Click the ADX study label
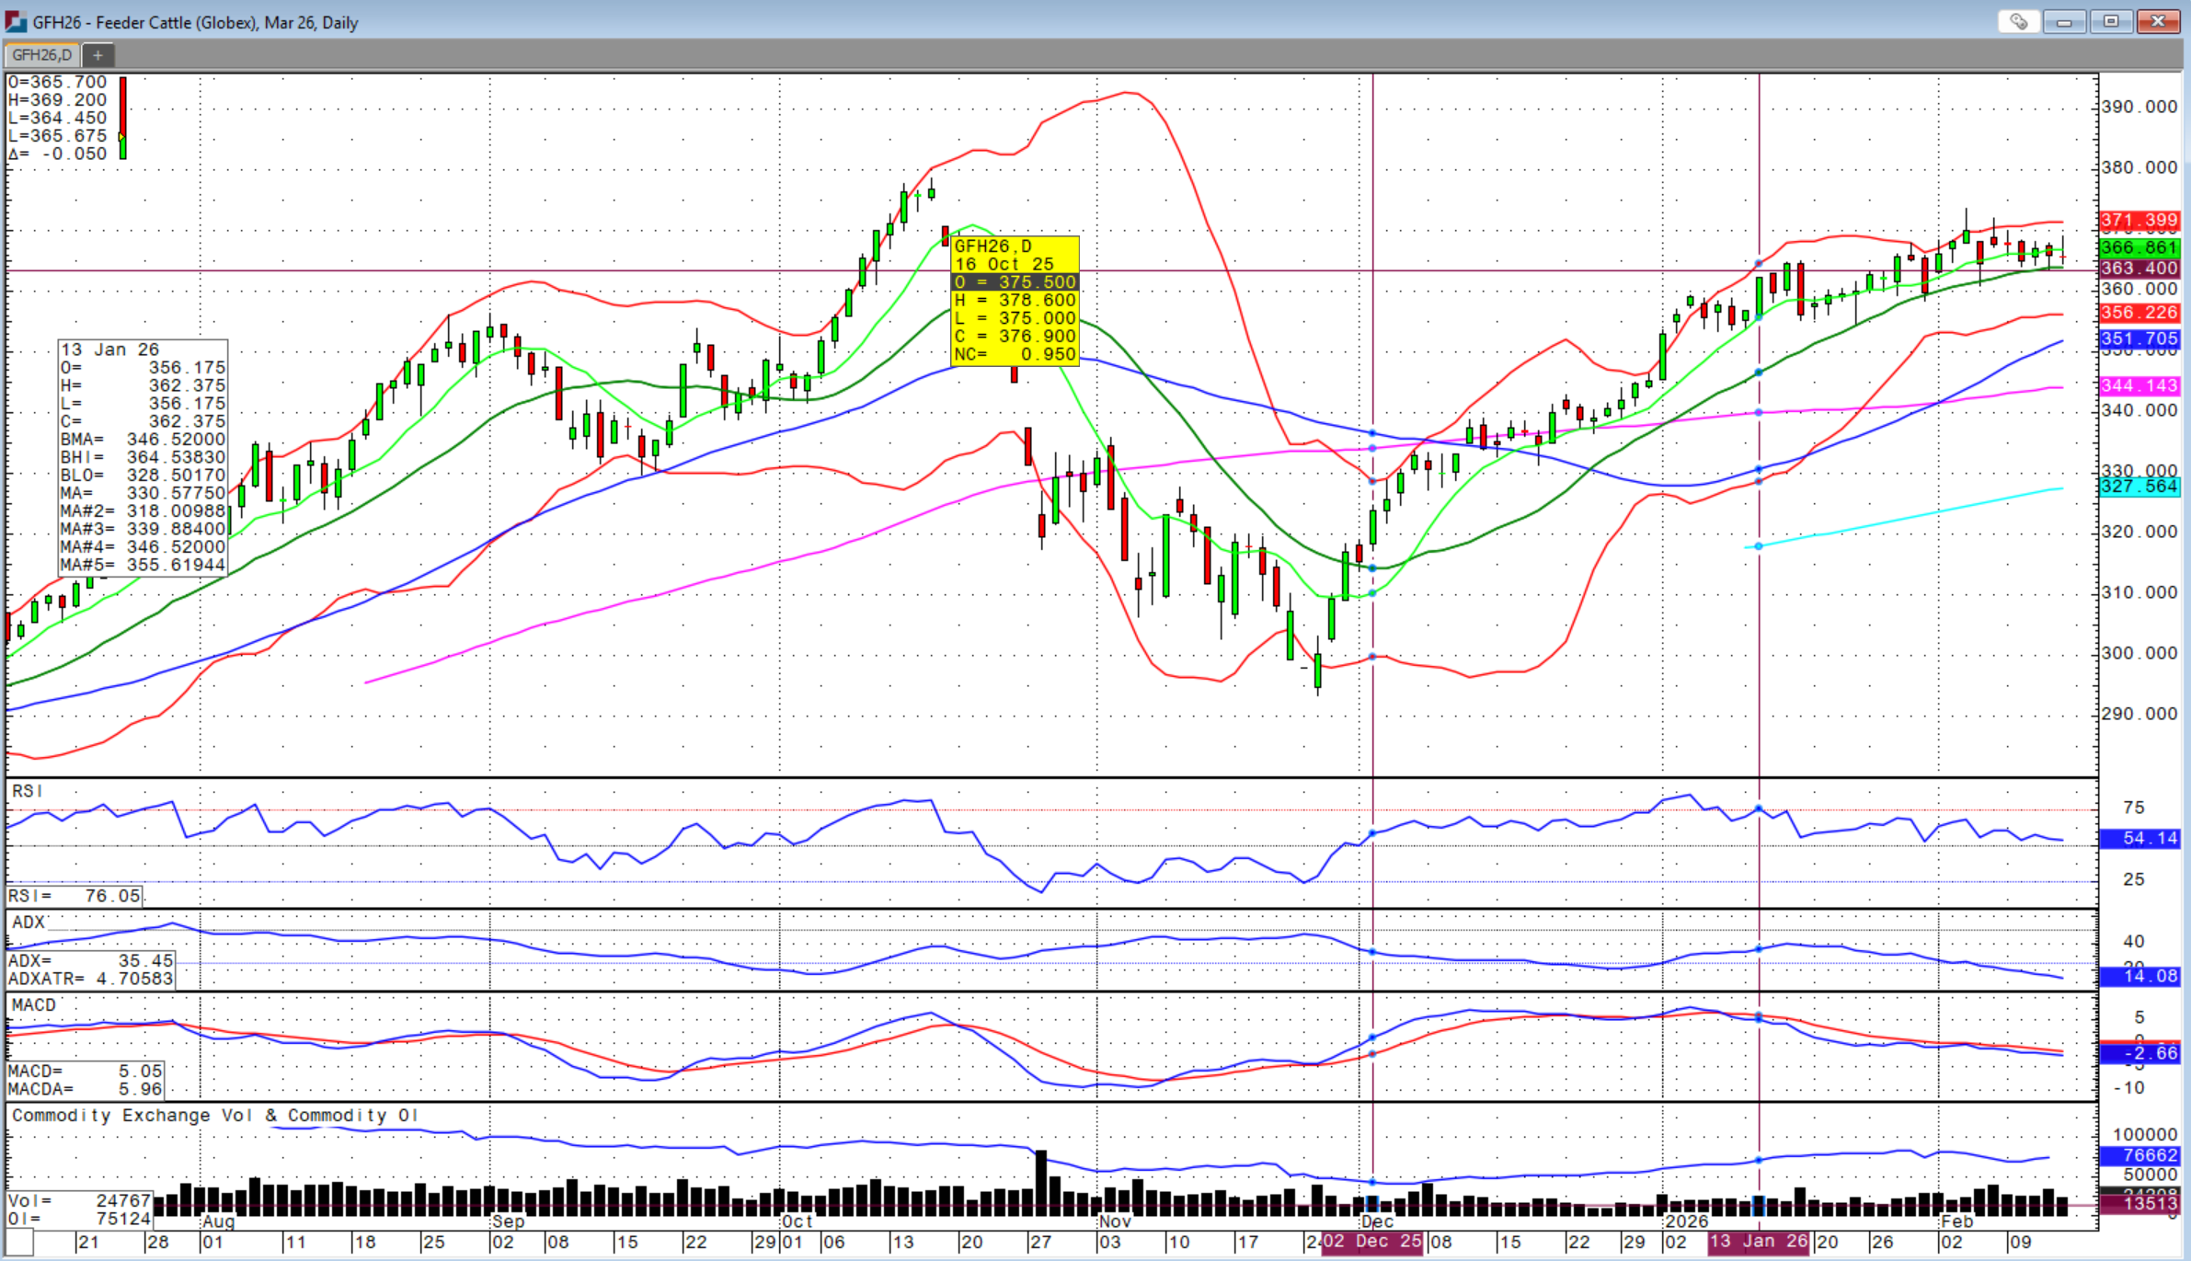The image size is (2191, 1261). (29, 922)
